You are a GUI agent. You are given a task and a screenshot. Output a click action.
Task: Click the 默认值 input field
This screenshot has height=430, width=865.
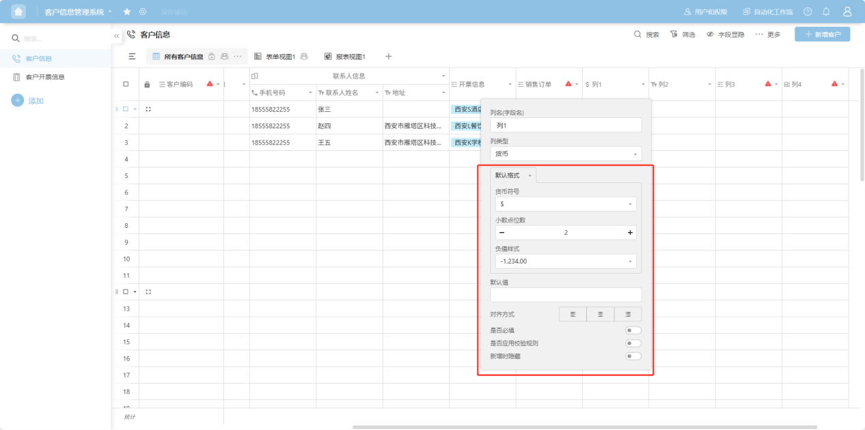point(566,295)
